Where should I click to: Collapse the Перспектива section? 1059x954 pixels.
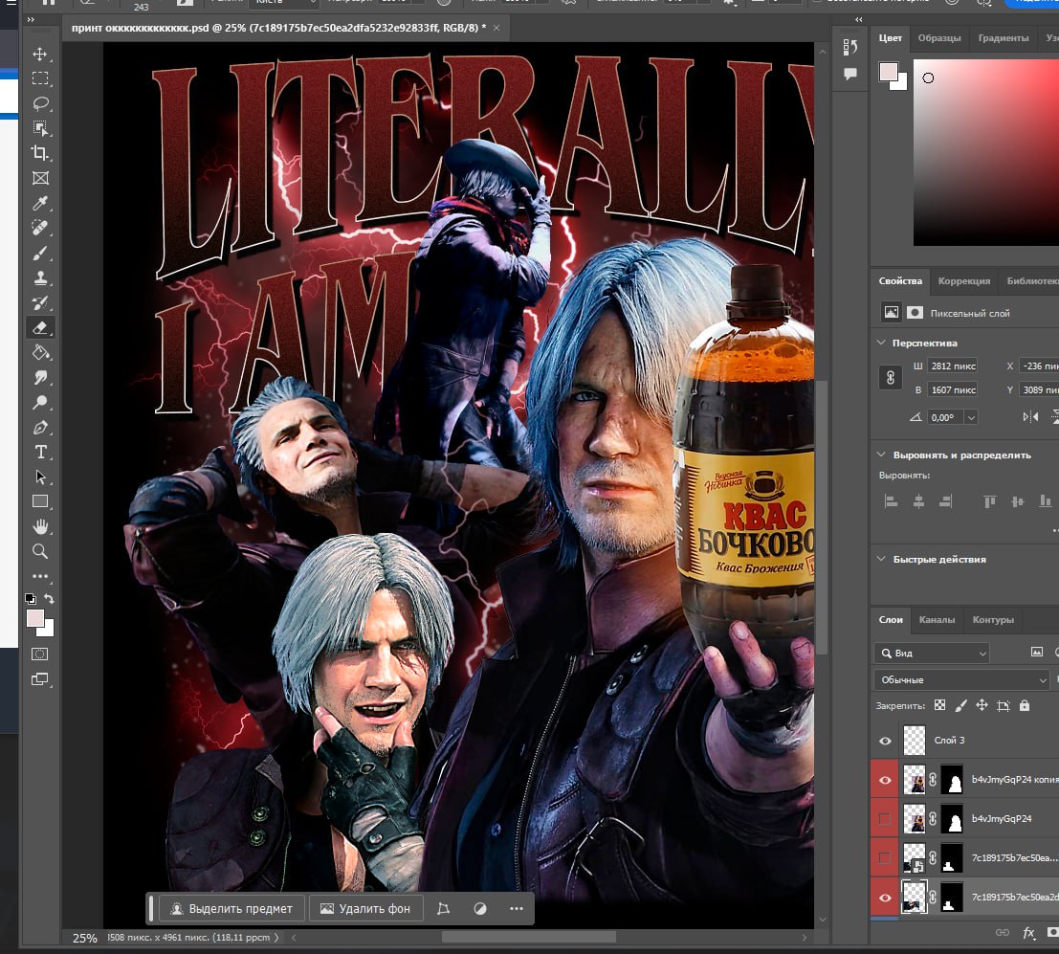881,343
